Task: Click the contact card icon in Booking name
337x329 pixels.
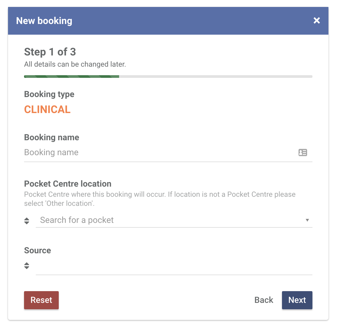Action: 303,153
